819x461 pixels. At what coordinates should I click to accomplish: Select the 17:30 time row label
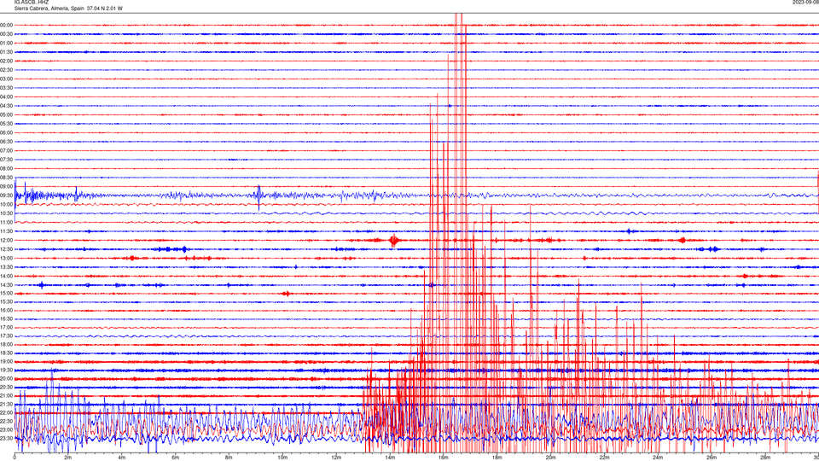(6, 336)
